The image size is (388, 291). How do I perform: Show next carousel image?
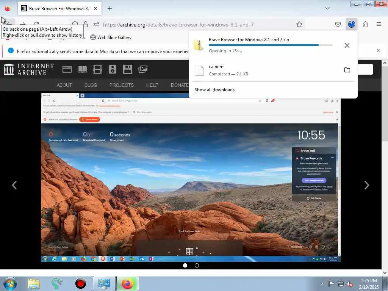click(x=367, y=185)
